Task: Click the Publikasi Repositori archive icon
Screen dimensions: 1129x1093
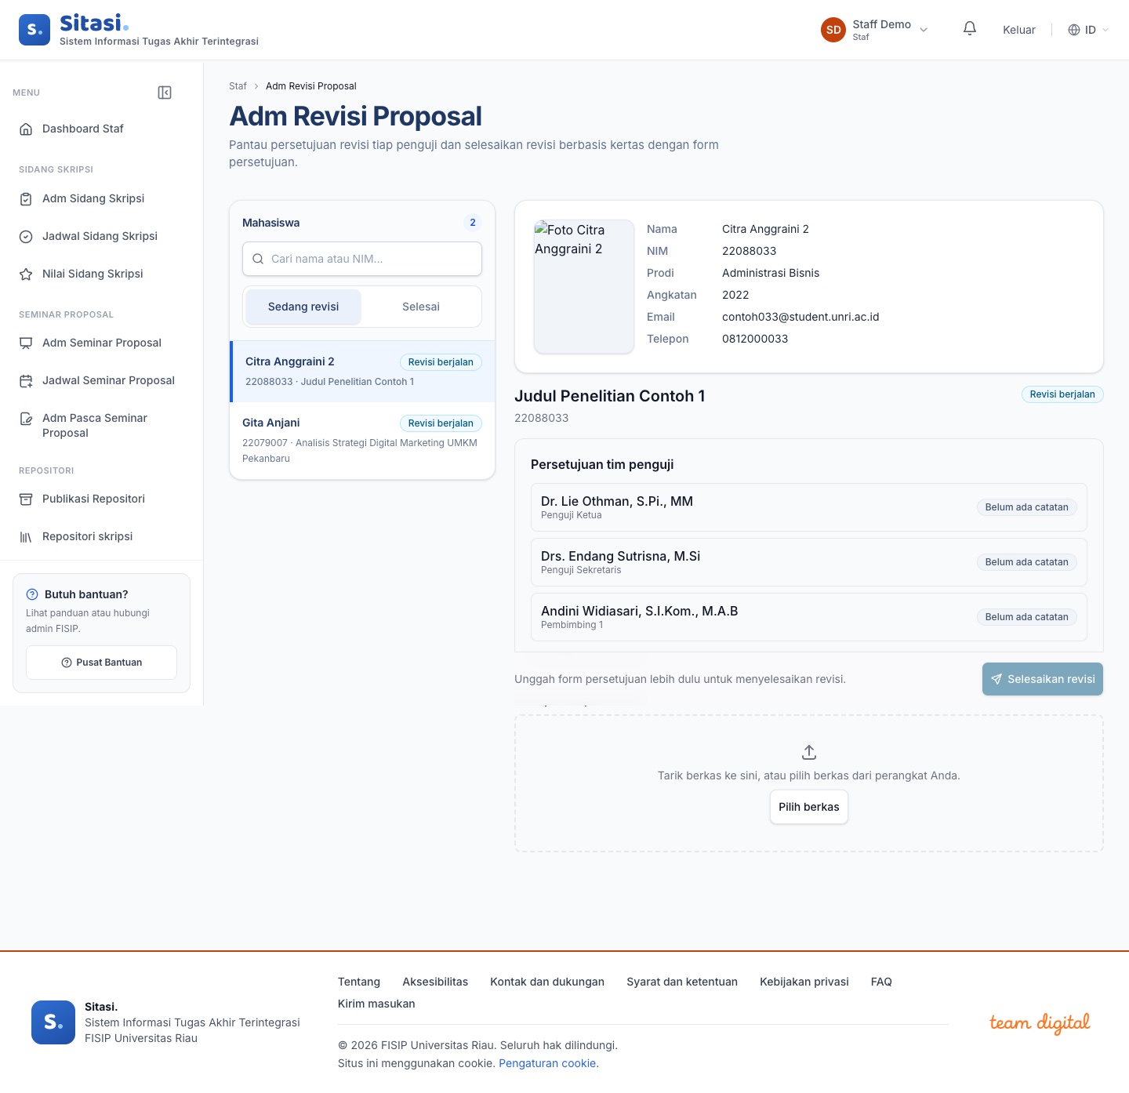Action: pos(26,499)
